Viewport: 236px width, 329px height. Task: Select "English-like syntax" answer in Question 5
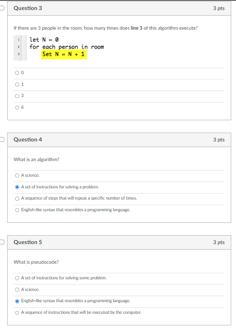point(17,301)
